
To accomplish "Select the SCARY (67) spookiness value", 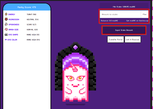I will coord(32,24).
